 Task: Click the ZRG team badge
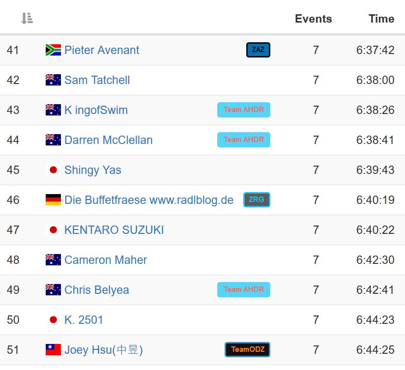[257, 199]
